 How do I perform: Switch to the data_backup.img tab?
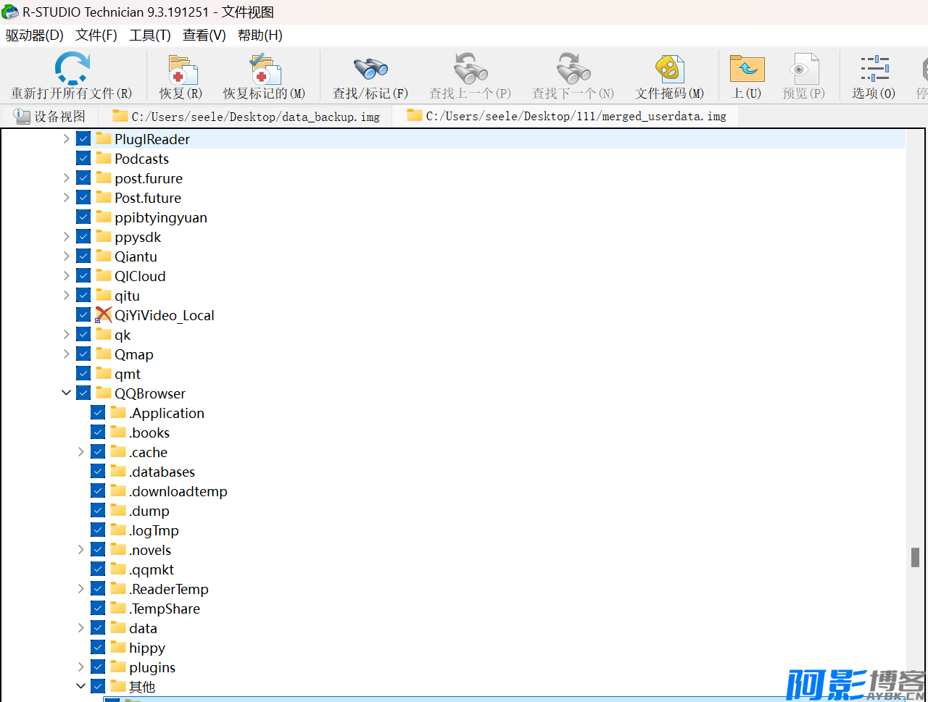pyautogui.click(x=246, y=116)
